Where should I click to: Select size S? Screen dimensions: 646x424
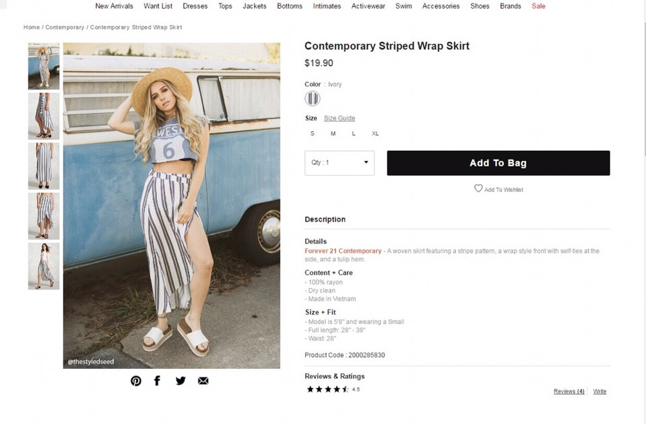tap(313, 133)
